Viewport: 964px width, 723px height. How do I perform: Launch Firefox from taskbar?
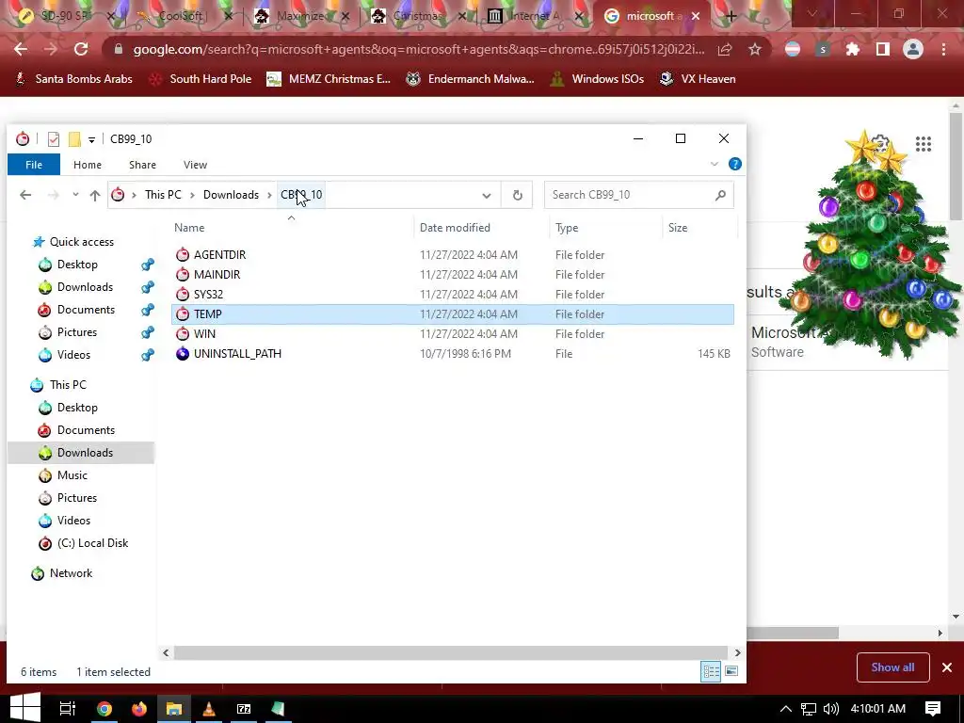point(139,709)
